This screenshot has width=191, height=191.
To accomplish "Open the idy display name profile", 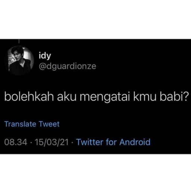I will pos(45,56).
